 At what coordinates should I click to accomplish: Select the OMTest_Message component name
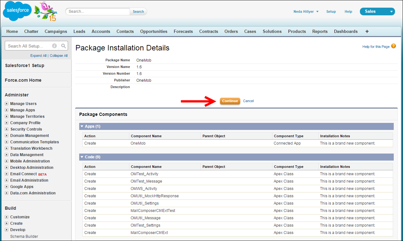(x=146, y=181)
